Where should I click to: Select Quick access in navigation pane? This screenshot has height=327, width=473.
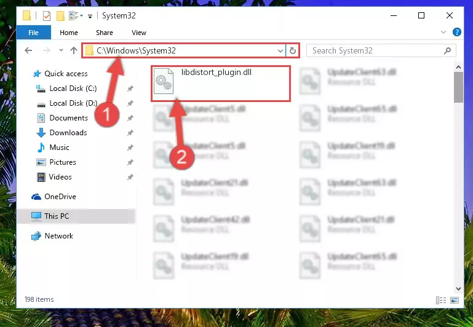click(x=66, y=74)
